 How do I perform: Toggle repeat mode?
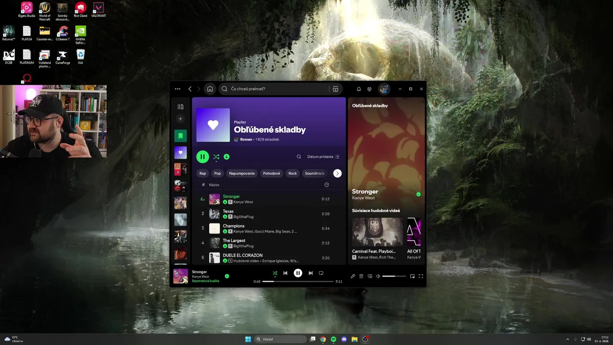(321, 273)
